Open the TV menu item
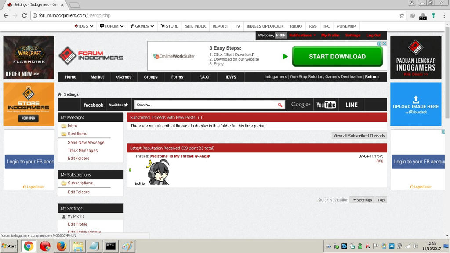 (237, 26)
